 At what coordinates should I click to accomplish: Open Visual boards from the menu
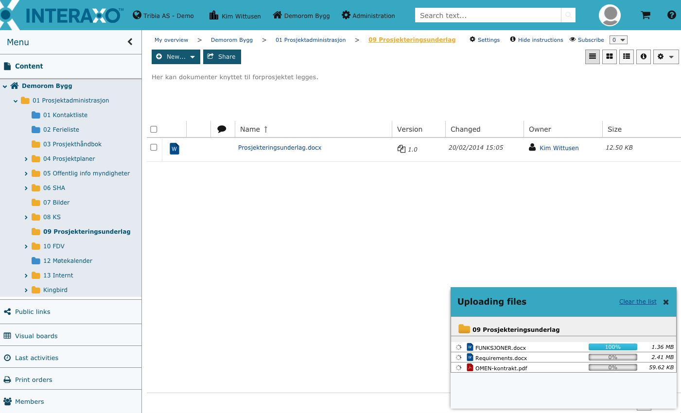36,336
